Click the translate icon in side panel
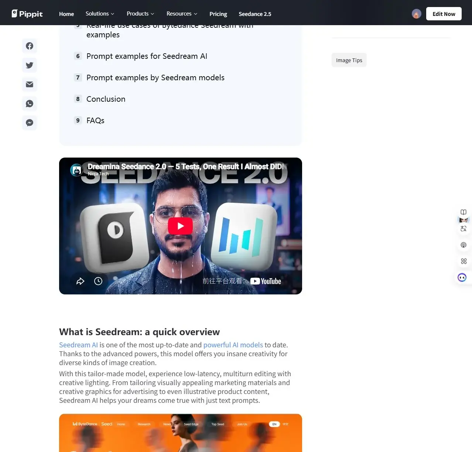Image resolution: width=472 pixels, height=452 pixels. (464, 229)
